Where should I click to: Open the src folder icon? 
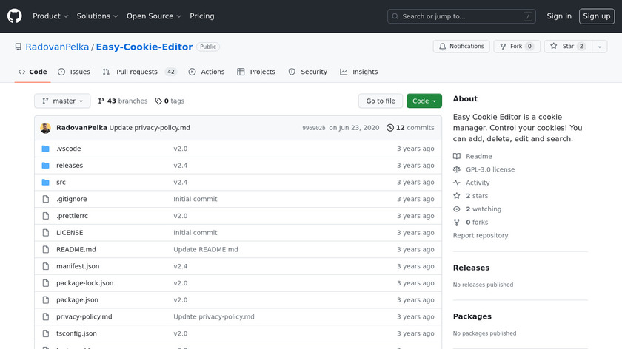click(x=46, y=182)
